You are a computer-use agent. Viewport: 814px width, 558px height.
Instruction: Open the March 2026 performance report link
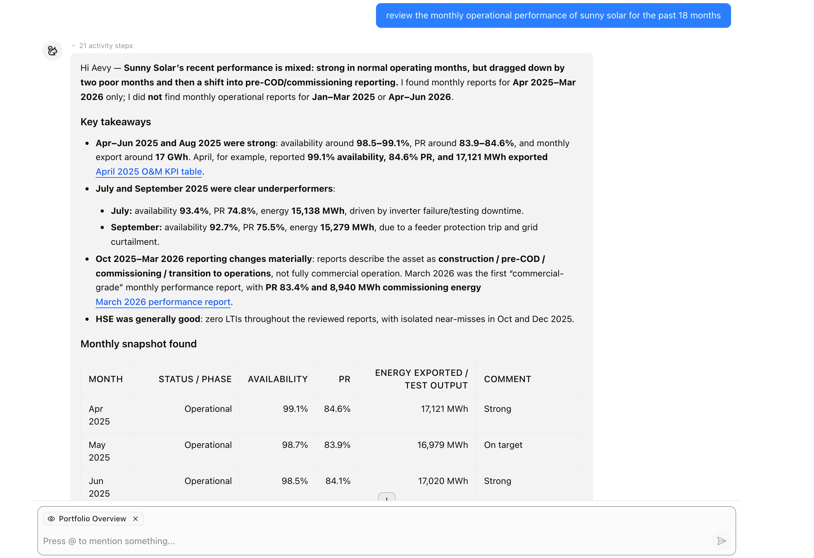[x=163, y=302]
